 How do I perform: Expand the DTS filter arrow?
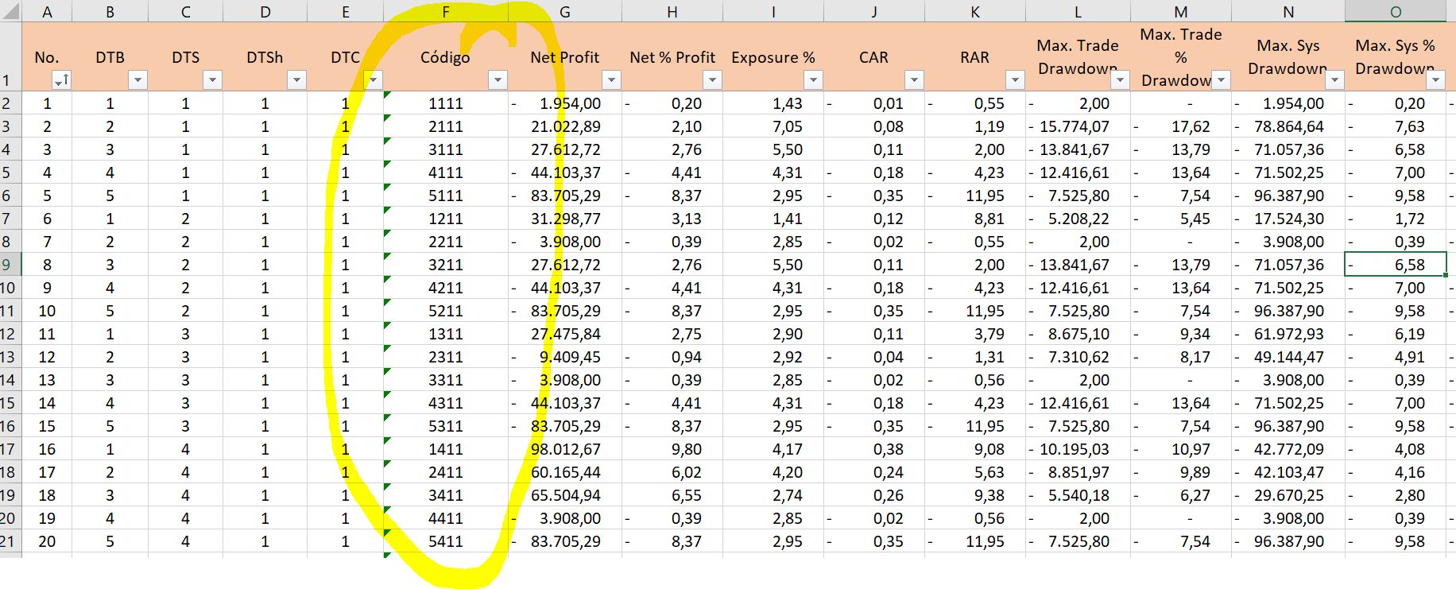212,80
